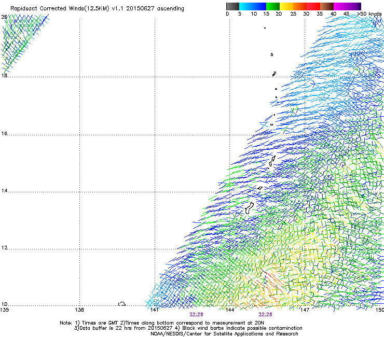Screen dimensions: 384x337
Task: Select the orange 25–30 knots legend color
Action: point(300,6)
